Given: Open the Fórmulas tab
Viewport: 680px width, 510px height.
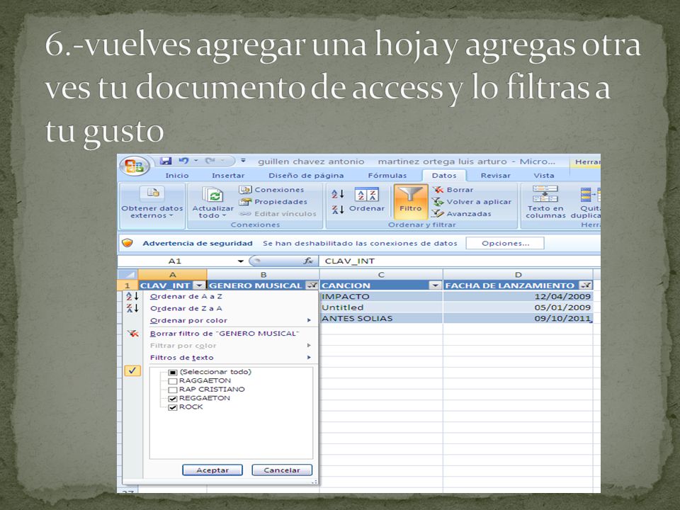Looking at the screenshot, I should pyautogui.click(x=387, y=176).
